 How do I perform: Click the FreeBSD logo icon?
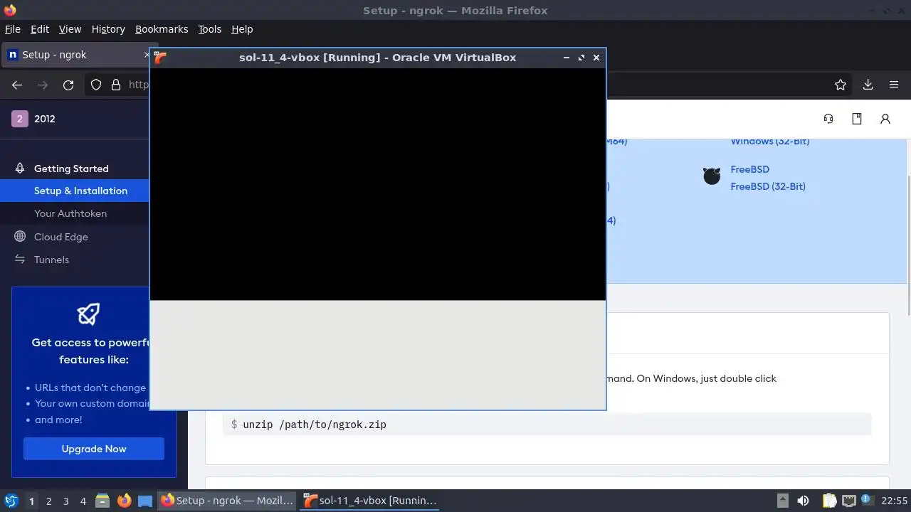coord(712,176)
